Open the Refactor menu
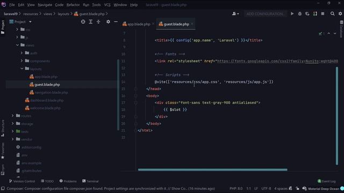 click(x=73, y=5)
